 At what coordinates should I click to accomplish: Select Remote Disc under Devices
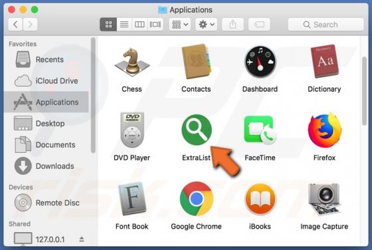coord(46,203)
